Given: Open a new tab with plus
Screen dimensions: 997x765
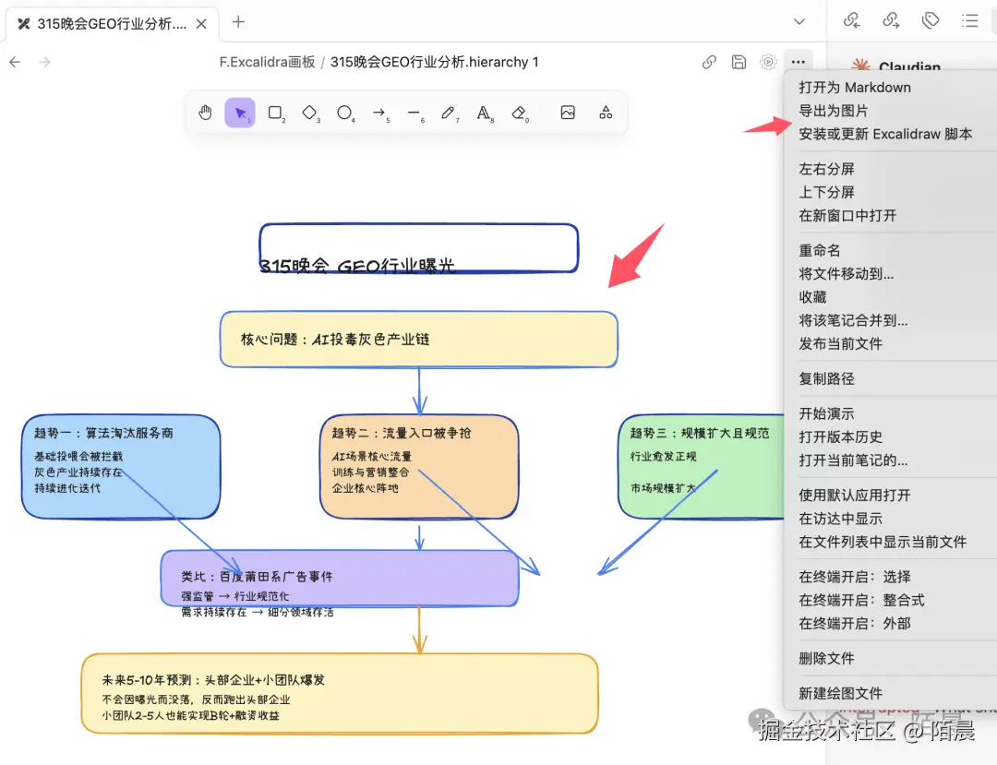Looking at the screenshot, I should point(238,22).
